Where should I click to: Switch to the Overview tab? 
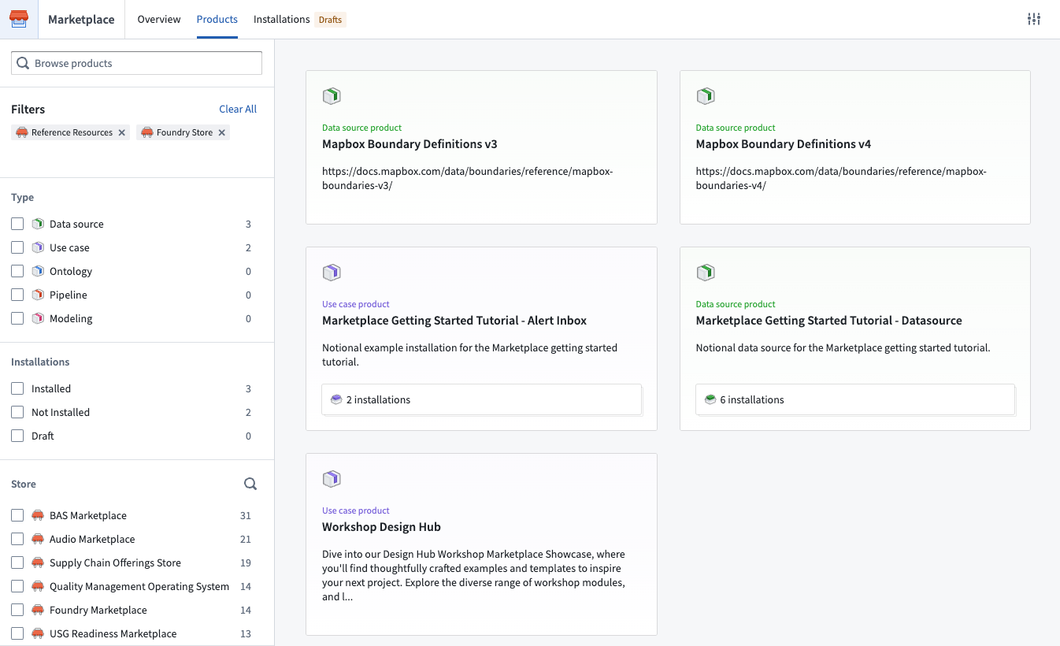click(x=159, y=19)
